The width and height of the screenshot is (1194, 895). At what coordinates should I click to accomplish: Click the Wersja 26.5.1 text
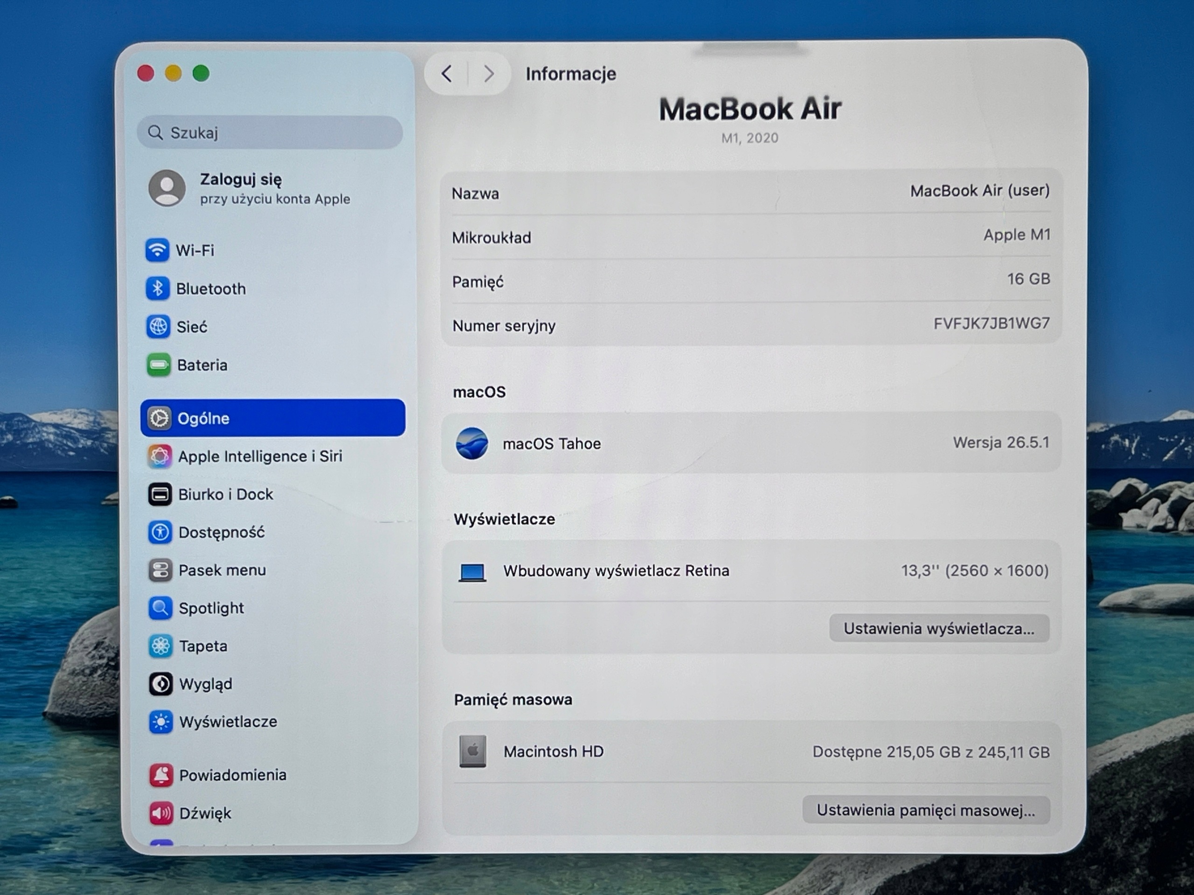tap(1001, 442)
